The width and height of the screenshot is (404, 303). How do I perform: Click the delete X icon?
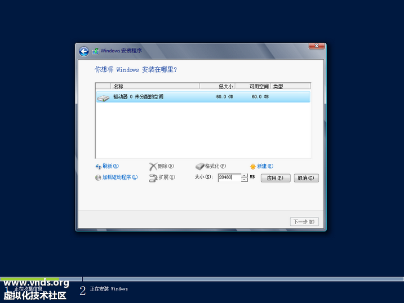(x=153, y=167)
